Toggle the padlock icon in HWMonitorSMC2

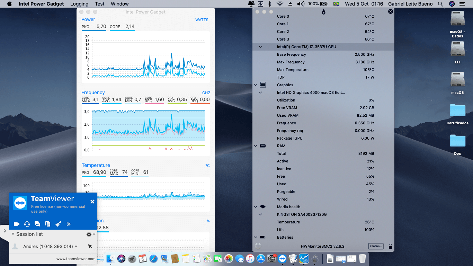point(390,246)
